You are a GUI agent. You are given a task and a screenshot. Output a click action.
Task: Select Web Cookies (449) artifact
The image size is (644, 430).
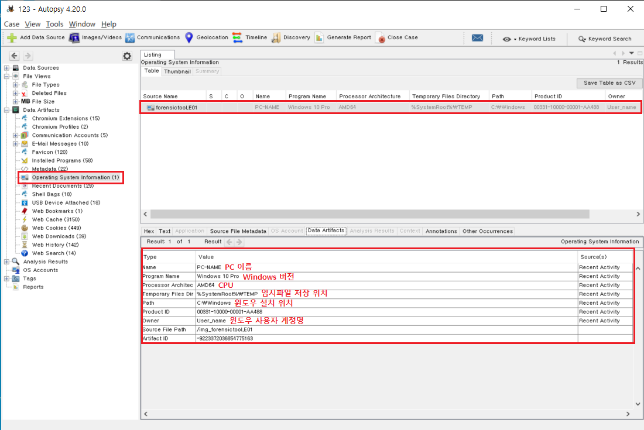coord(56,228)
